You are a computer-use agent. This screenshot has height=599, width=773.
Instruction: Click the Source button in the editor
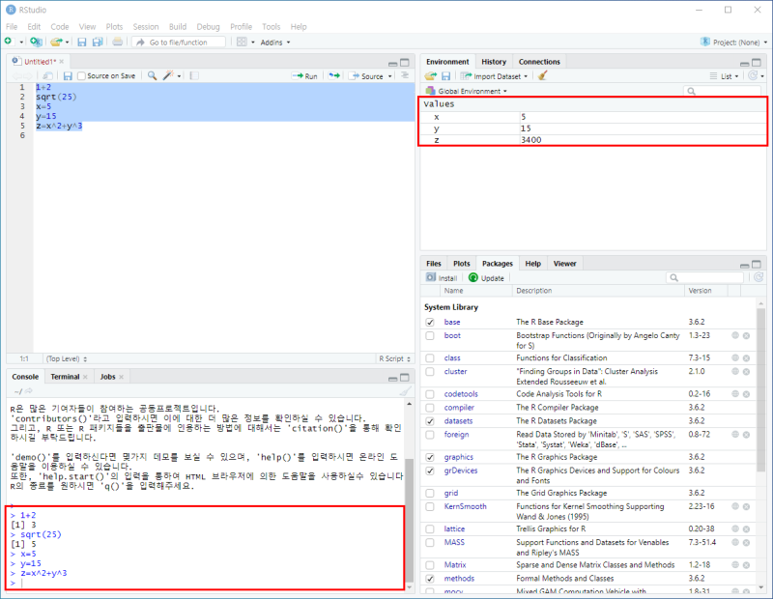tap(367, 75)
